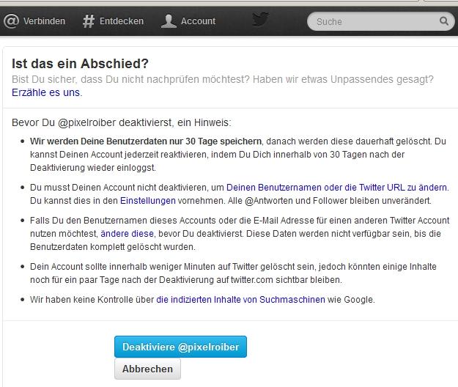Click the bold '30 Tage speichern' notice text
Image resolution: width=458 pixels, height=387 pixels.
click(146, 140)
